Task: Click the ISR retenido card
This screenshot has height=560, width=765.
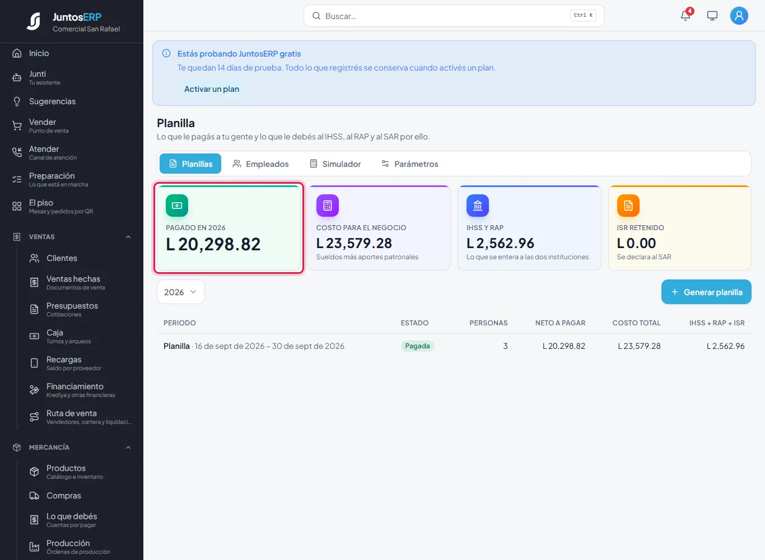Action: coord(680,228)
